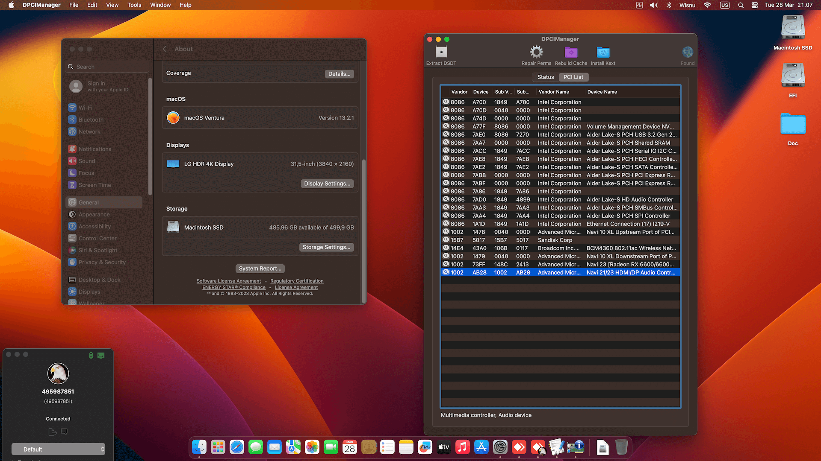Click the Extract DSDT toolbar icon
This screenshot has height=461, width=821.
(441, 53)
